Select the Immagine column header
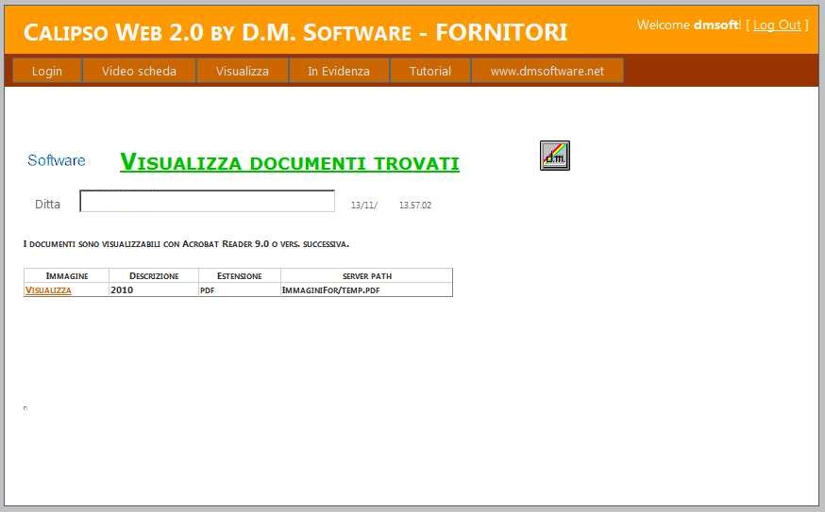The image size is (825, 512). [x=67, y=276]
